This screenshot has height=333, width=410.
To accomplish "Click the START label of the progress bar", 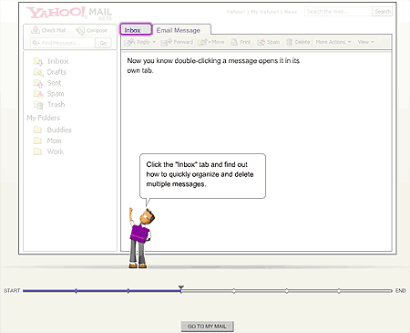I will click(12, 291).
